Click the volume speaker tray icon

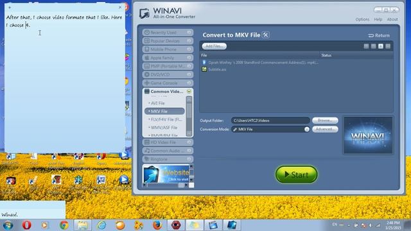click(371, 225)
